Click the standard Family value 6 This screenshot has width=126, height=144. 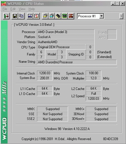click(41, 52)
